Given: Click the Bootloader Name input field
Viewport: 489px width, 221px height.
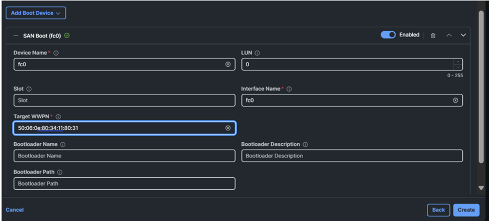Looking at the screenshot, I should tap(124, 156).
